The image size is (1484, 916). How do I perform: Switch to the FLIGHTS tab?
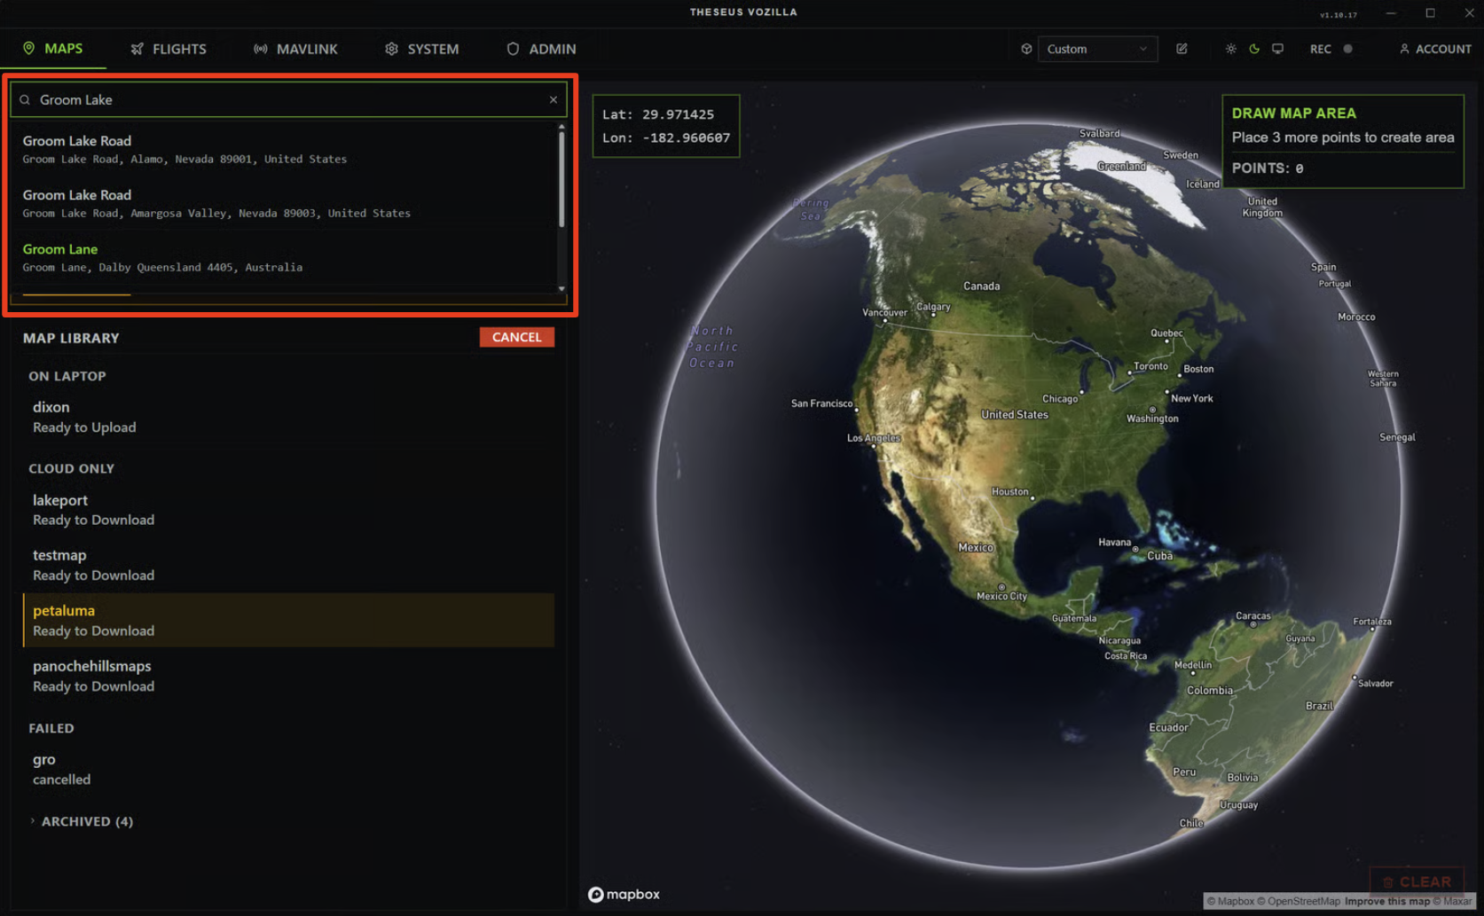coord(169,49)
